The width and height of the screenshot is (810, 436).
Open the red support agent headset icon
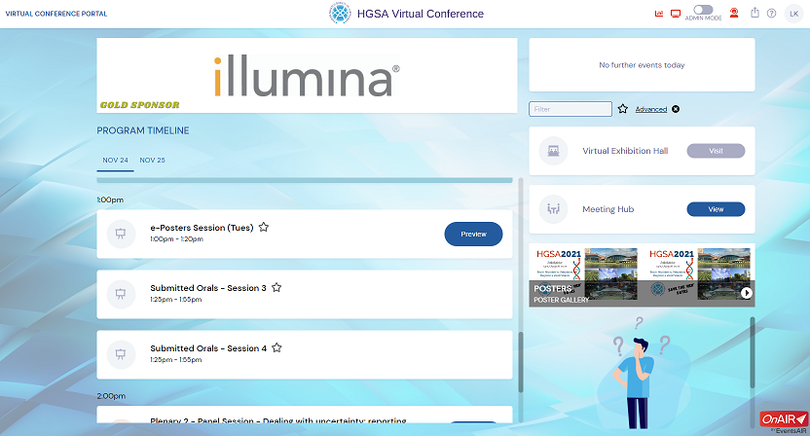(734, 14)
